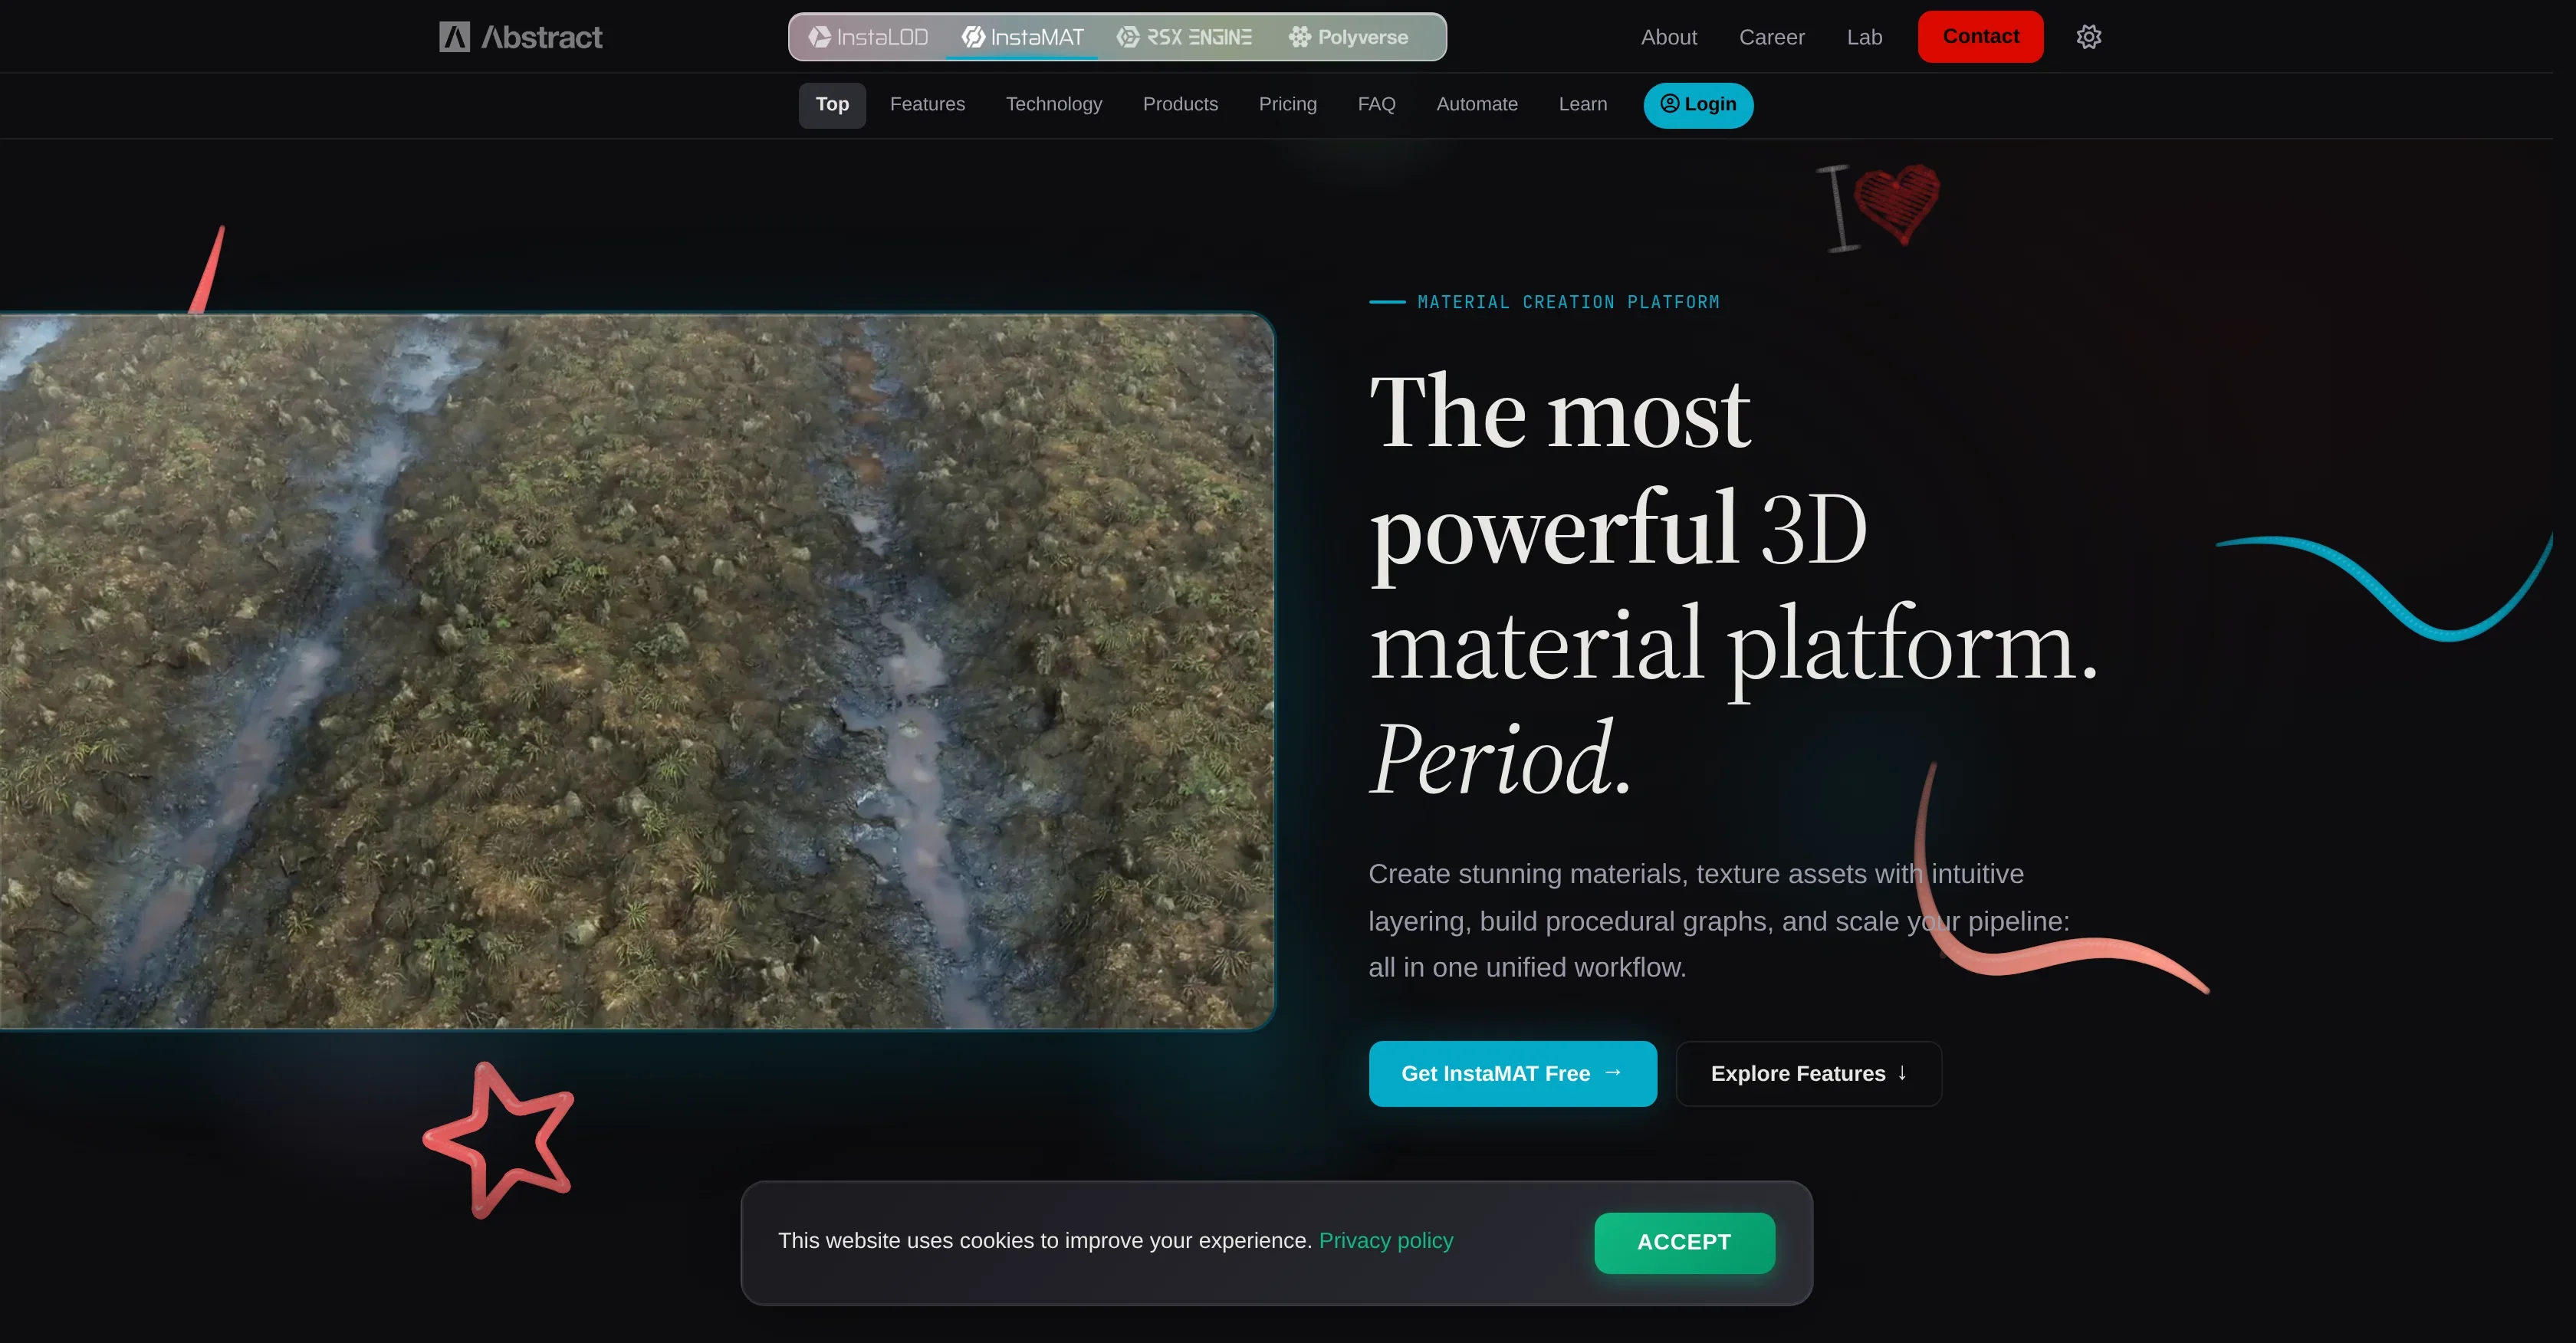Open the About page
The width and height of the screenshot is (2576, 1343).
(1668, 37)
